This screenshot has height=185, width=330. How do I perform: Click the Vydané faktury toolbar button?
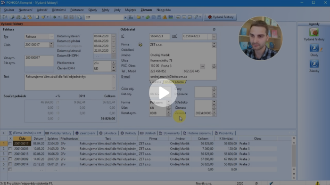coord(221,17)
